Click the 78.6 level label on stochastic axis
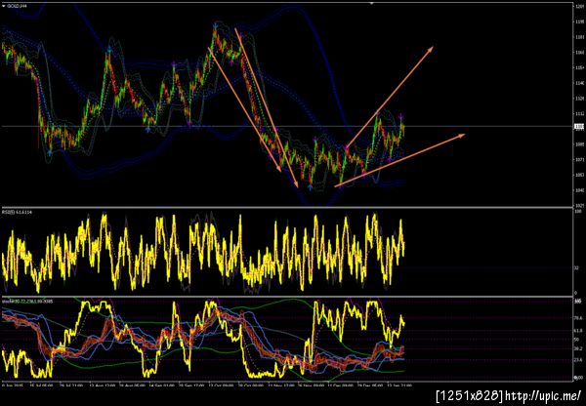Screen dimensions: 586x406 tap(578, 318)
